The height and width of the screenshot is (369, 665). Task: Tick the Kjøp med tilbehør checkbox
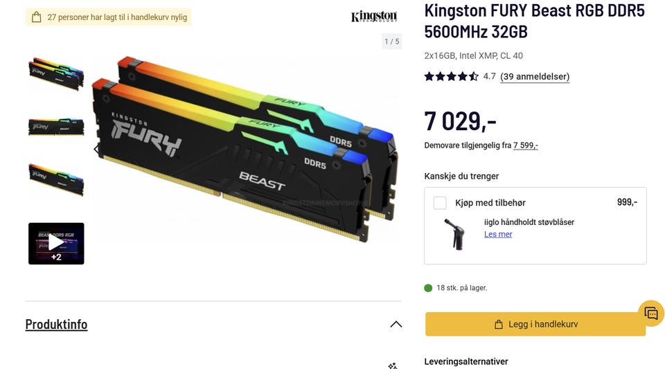440,203
